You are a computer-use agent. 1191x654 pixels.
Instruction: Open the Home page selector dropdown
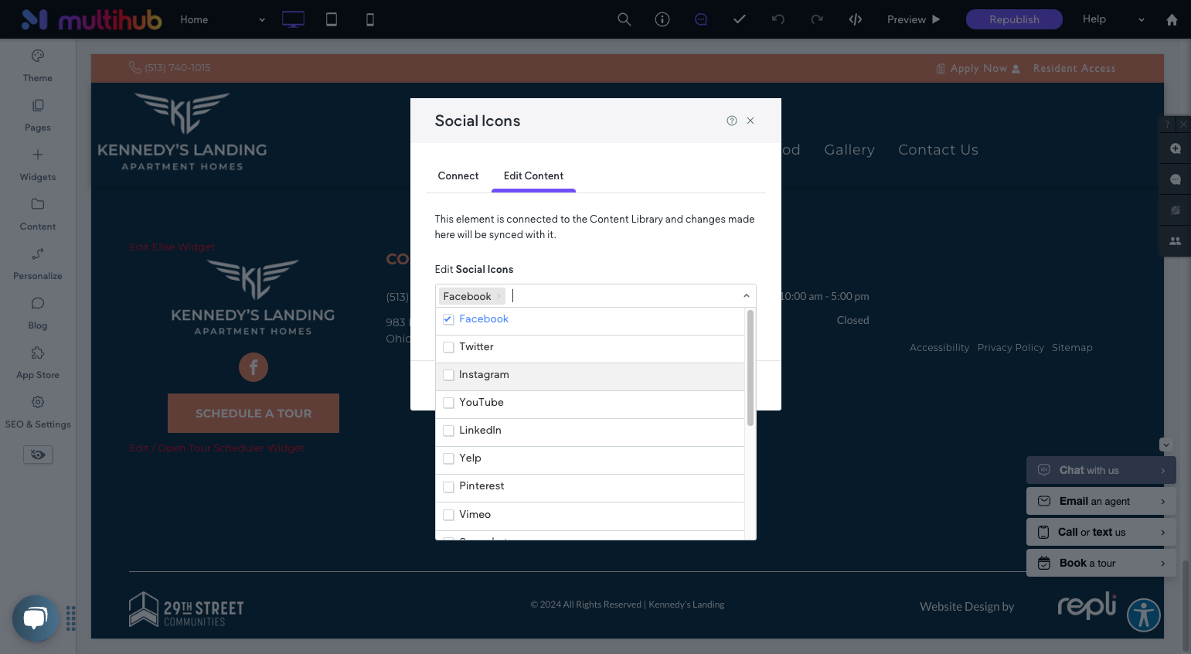(x=223, y=19)
